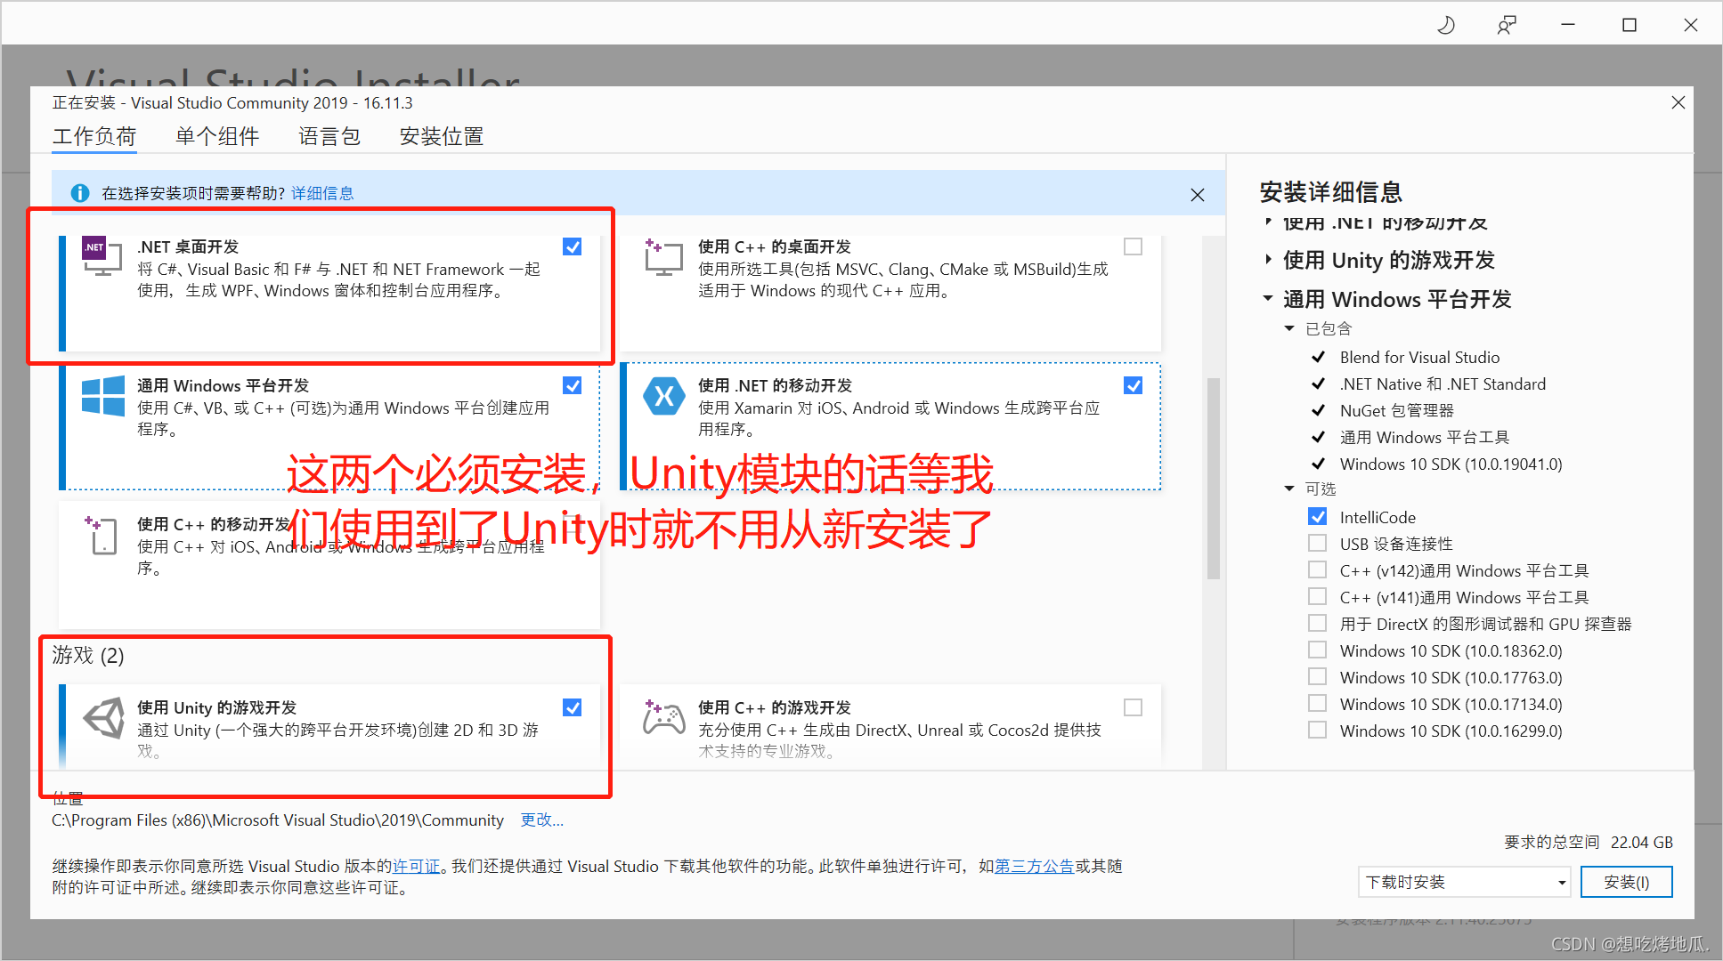Image resolution: width=1723 pixels, height=961 pixels.
Task: Switch to the 单个组件 tab
Action: (217, 136)
